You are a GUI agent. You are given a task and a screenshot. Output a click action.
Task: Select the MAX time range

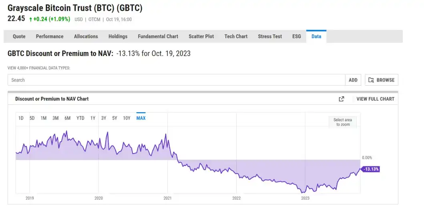point(141,118)
